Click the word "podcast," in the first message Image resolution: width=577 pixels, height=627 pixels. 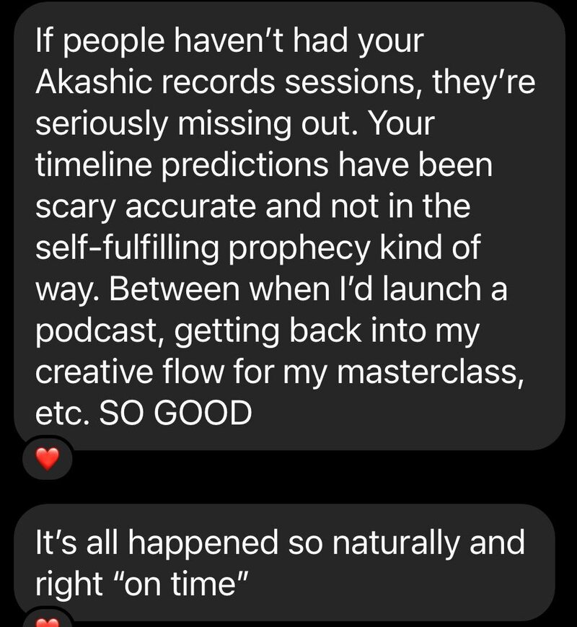(x=100, y=331)
